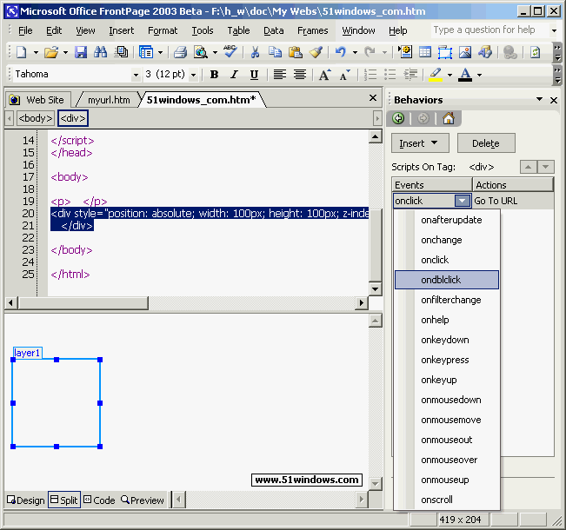Click the Back arrow in the Behaviors pane
Viewport: 566px width, 530px height.
(x=399, y=118)
